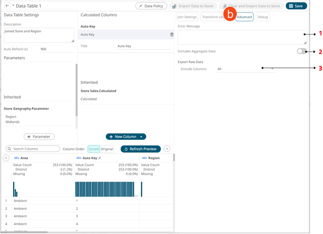323x234 pixels.
Task: Click into the Error Message text box
Action: tap(242, 38)
